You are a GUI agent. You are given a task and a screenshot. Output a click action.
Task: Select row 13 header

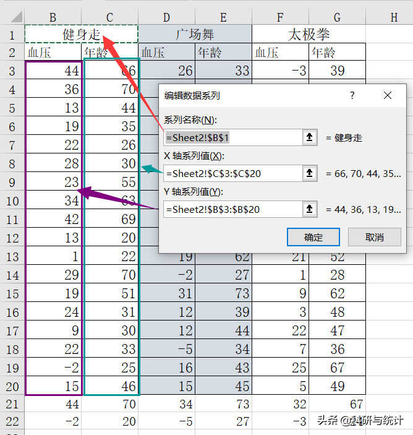click(12, 256)
